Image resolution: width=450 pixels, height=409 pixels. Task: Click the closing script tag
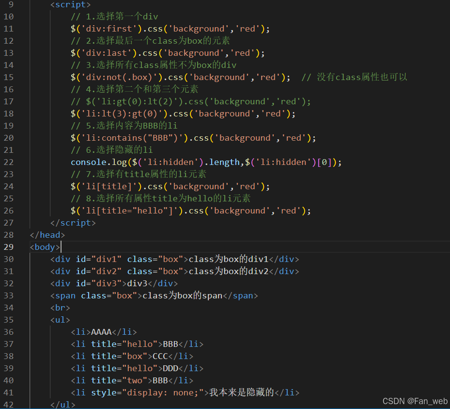pos(73,223)
